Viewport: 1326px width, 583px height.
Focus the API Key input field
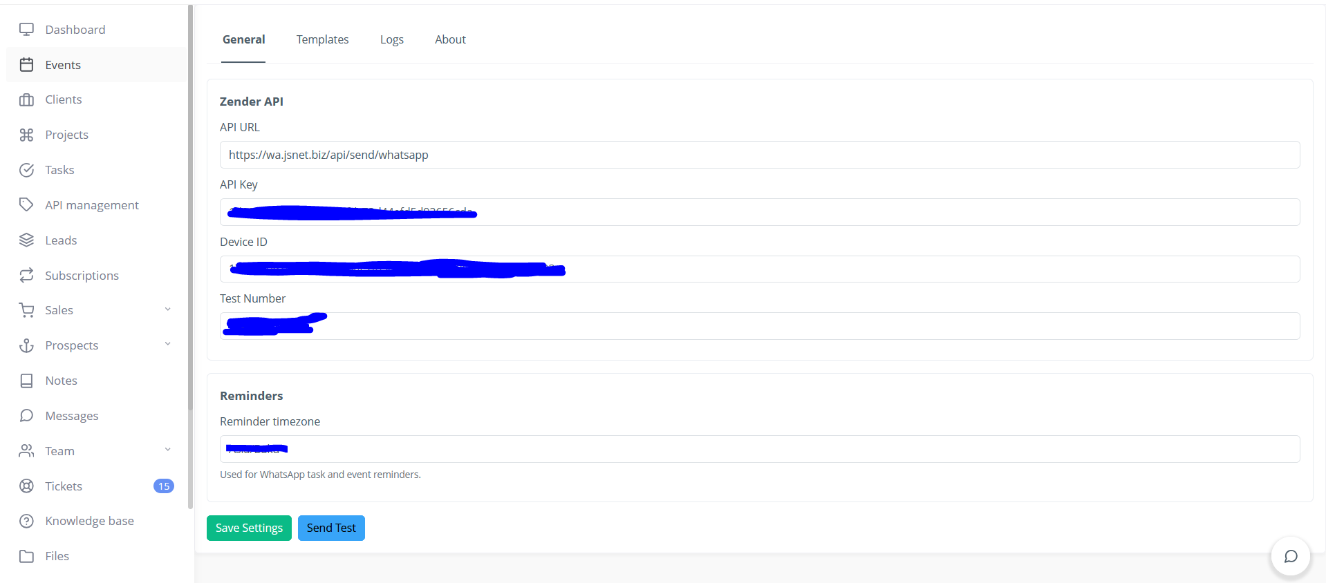coord(760,212)
